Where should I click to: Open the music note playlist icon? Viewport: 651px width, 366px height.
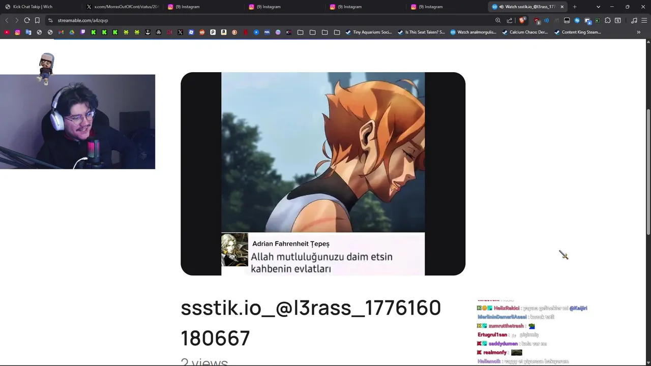(634, 20)
